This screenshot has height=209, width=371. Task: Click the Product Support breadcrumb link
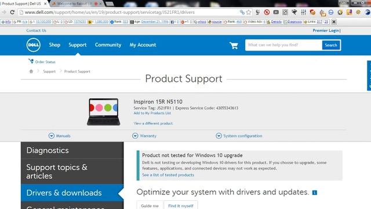pyautogui.click(x=77, y=71)
